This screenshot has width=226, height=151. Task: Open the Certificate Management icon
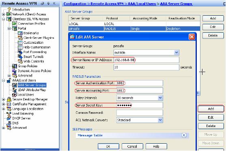pos(9,104)
